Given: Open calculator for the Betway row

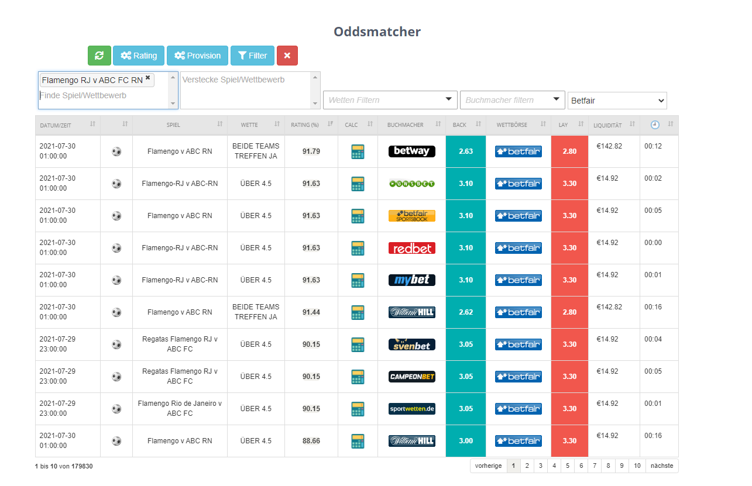Looking at the screenshot, I should coord(358,151).
